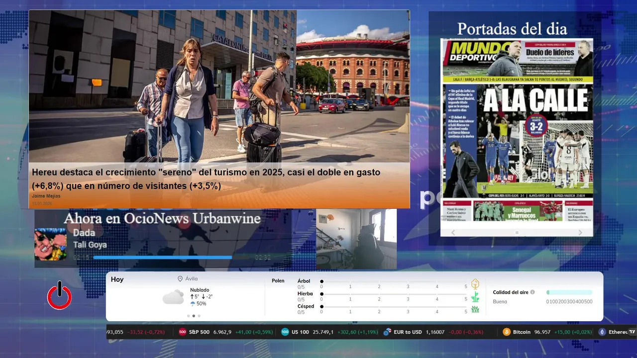Click the umbrella rain probability icon

tap(193, 303)
